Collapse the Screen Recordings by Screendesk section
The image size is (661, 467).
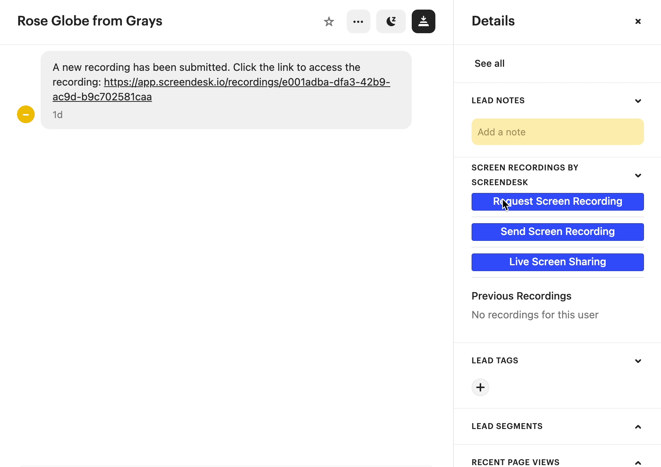pos(638,176)
